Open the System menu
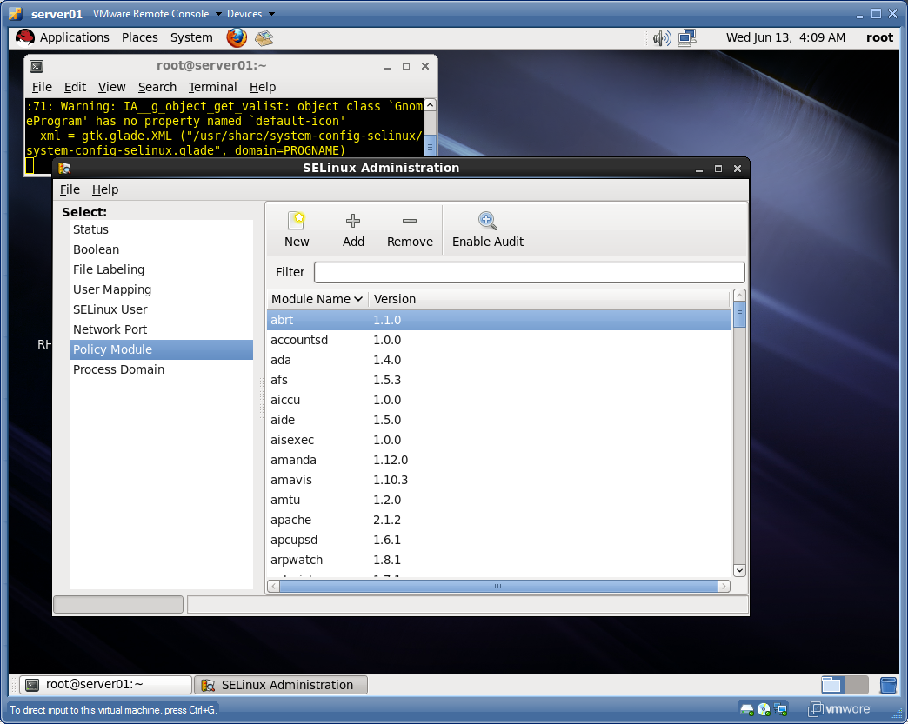Viewport: 908px width, 724px height. [191, 37]
